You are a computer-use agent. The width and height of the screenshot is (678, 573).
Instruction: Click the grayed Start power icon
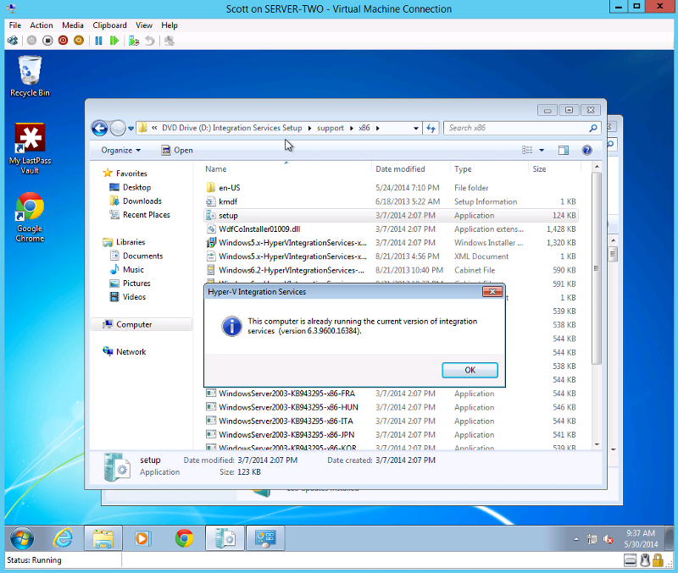[31, 41]
